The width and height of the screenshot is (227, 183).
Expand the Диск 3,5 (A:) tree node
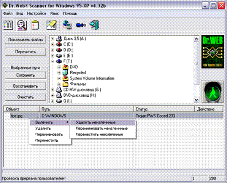click(52, 39)
